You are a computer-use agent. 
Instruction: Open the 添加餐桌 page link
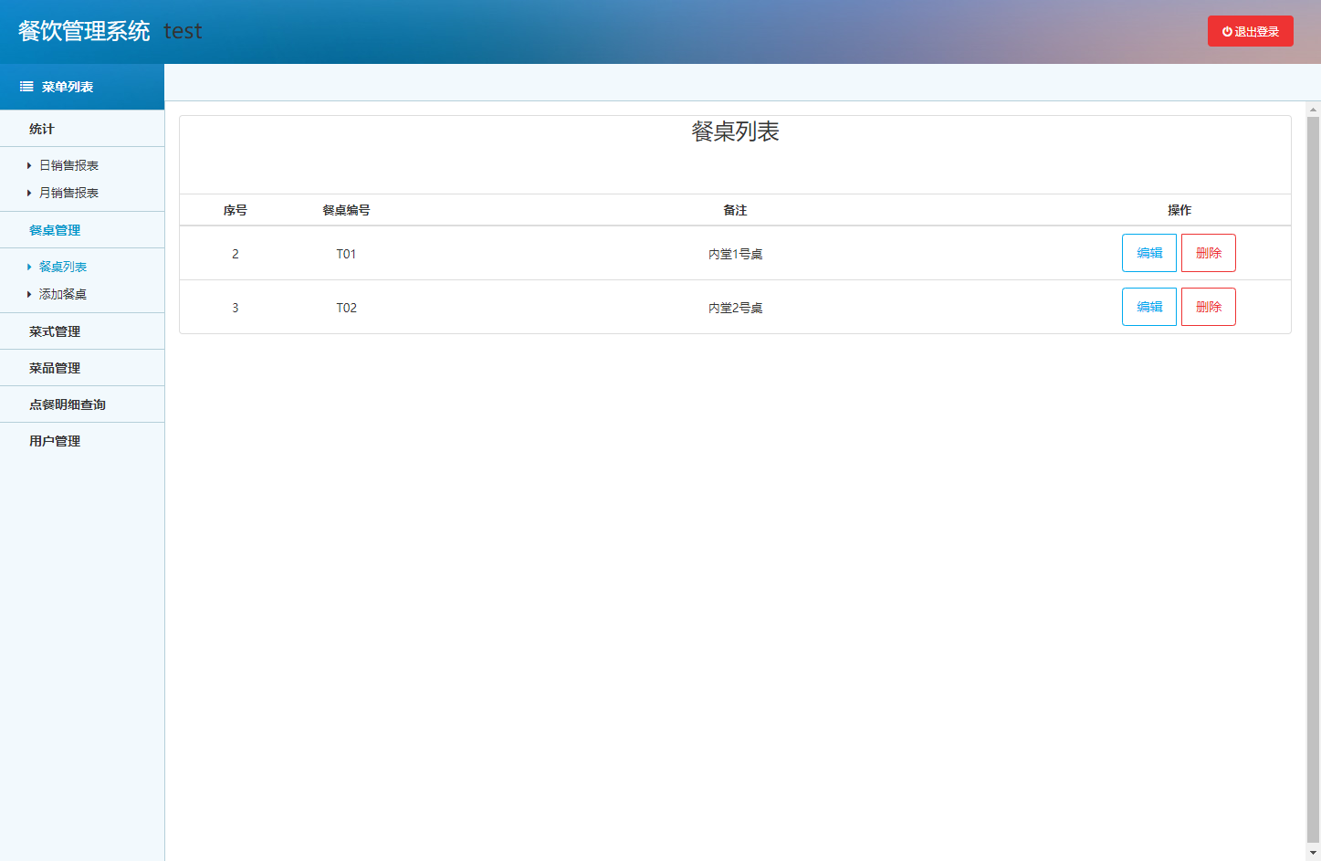[63, 294]
